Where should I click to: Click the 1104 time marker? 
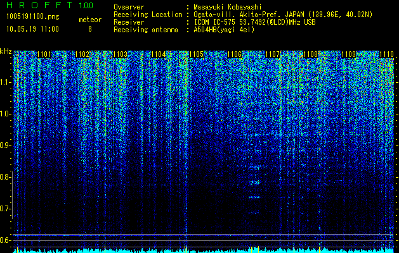[x=159, y=54]
